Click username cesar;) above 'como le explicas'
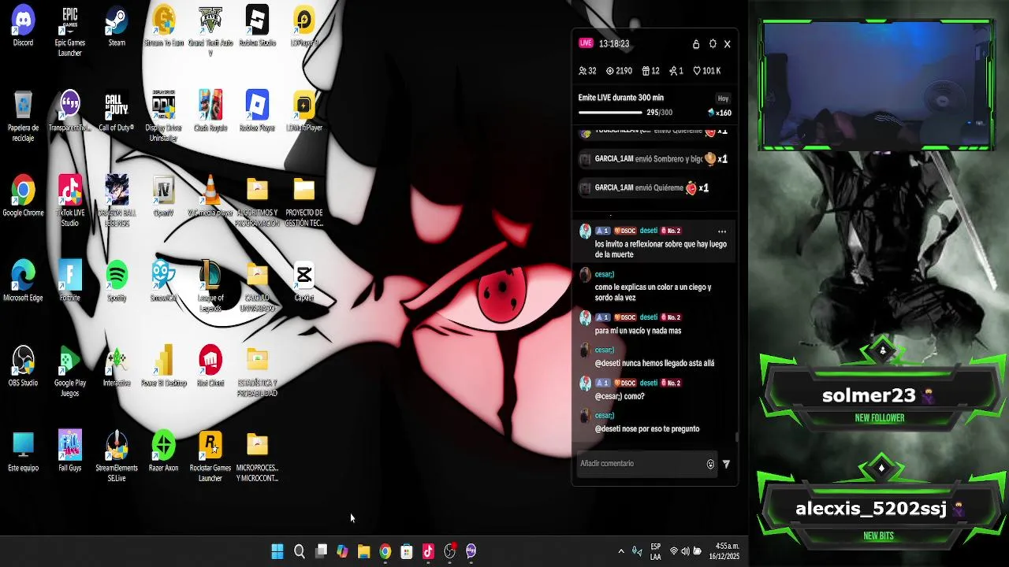1009x567 pixels. (605, 274)
